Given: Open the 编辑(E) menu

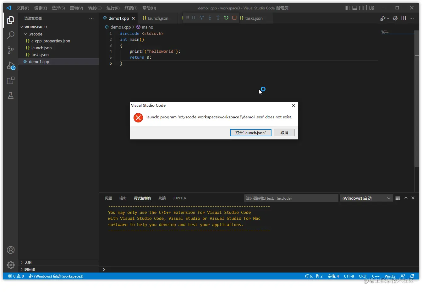Looking at the screenshot, I should [41, 8].
